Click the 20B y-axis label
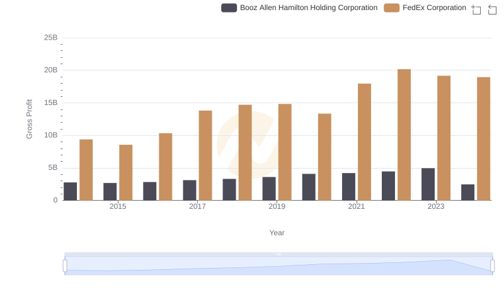The width and height of the screenshot is (504, 290). pyautogui.click(x=51, y=70)
